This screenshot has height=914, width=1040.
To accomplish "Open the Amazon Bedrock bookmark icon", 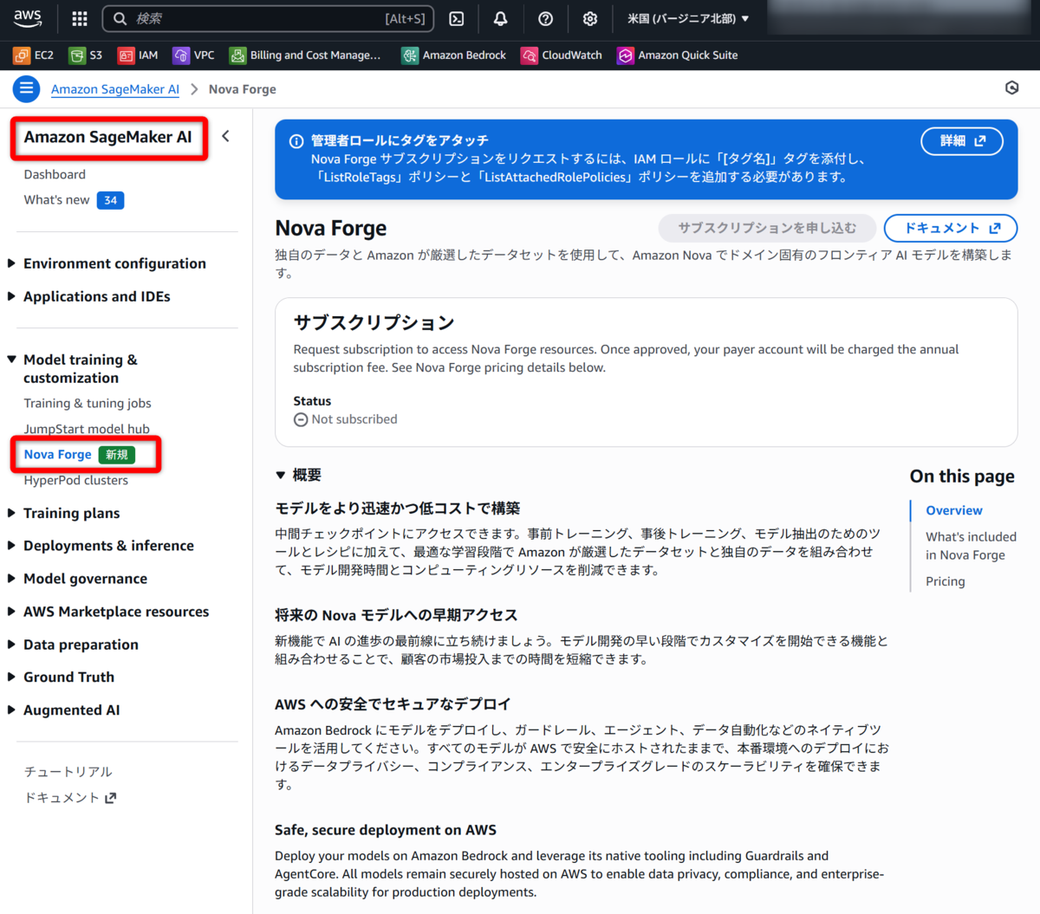I will (x=410, y=55).
